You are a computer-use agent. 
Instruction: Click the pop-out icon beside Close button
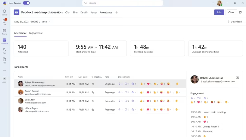point(240,12)
